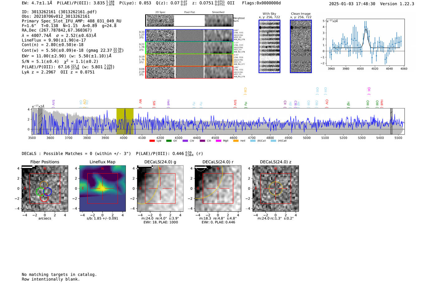Click the orange CIII marker near 4670
The height and width of the screenshot is (296, 436).
point(245,91)
